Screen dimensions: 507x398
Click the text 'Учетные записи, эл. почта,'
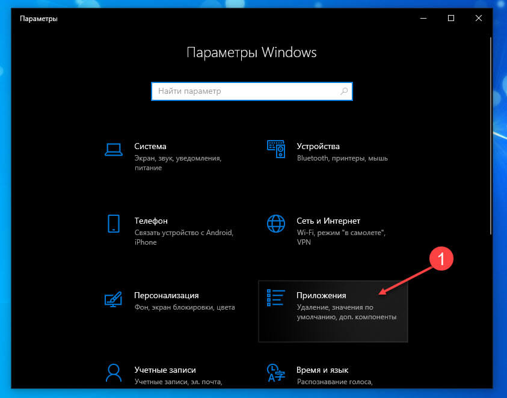179,382
